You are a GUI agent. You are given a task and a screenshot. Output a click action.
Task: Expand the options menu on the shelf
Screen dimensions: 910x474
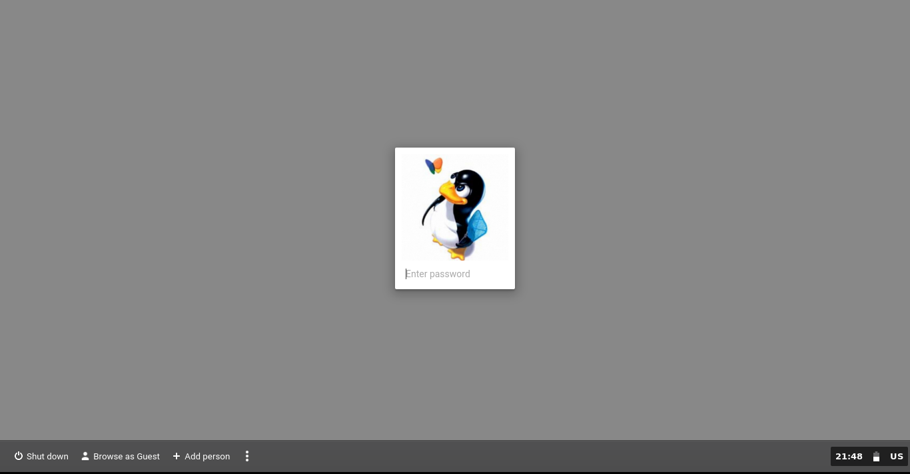click(247, 456)
